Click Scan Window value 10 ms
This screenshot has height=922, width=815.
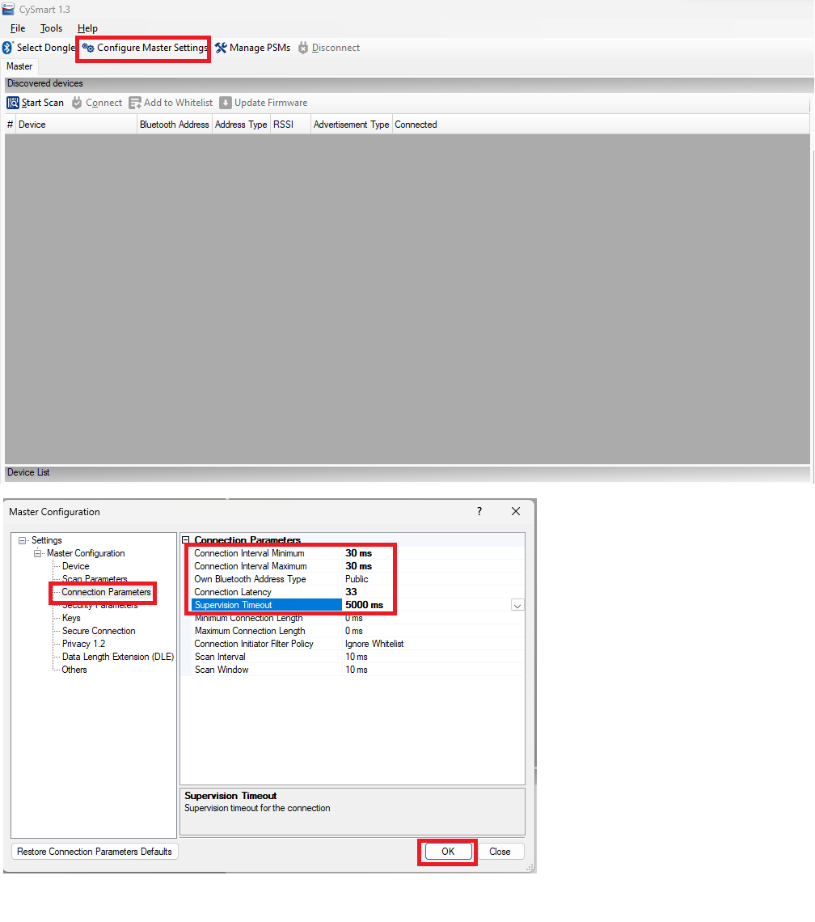click(357, 670)
